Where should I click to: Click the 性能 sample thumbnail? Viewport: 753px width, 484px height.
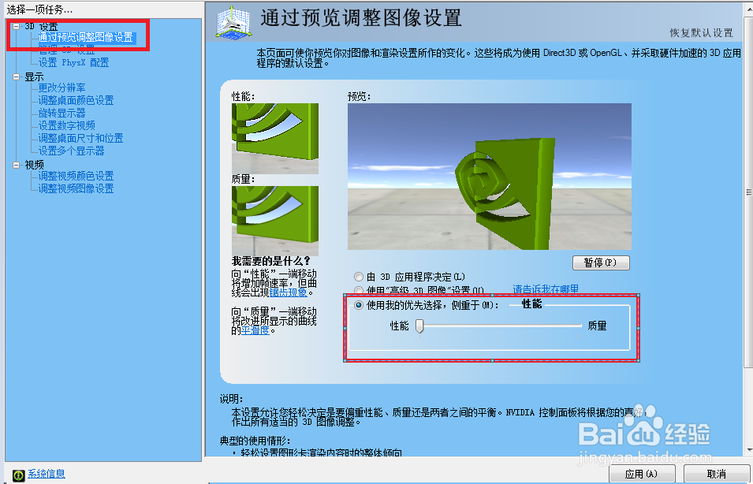point(275,138)
